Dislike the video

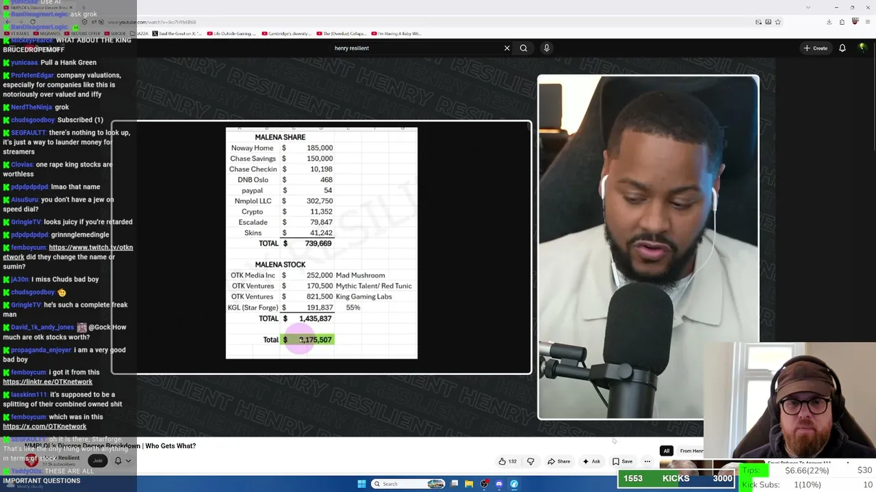[530, 461]
